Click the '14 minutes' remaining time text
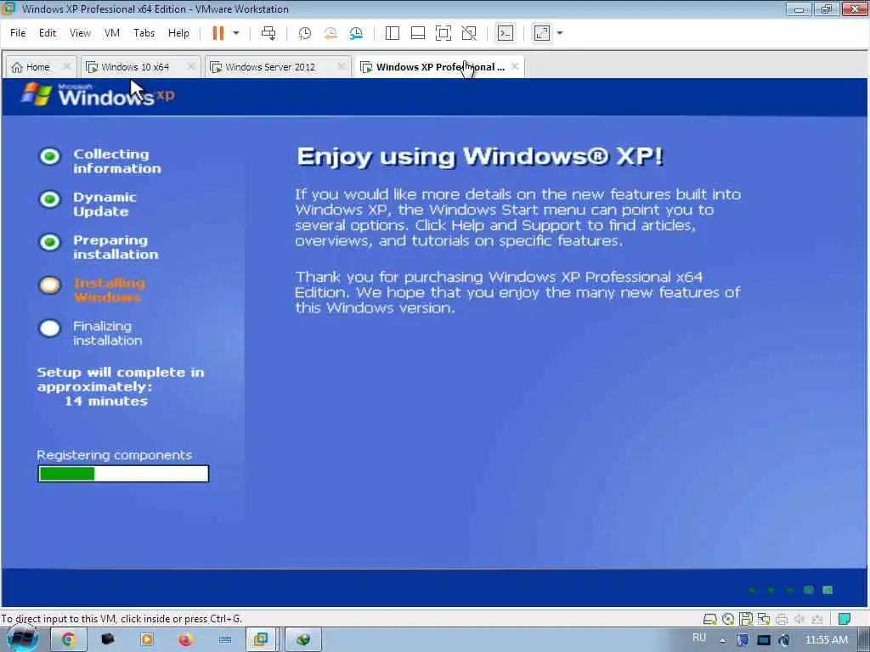 106,401
